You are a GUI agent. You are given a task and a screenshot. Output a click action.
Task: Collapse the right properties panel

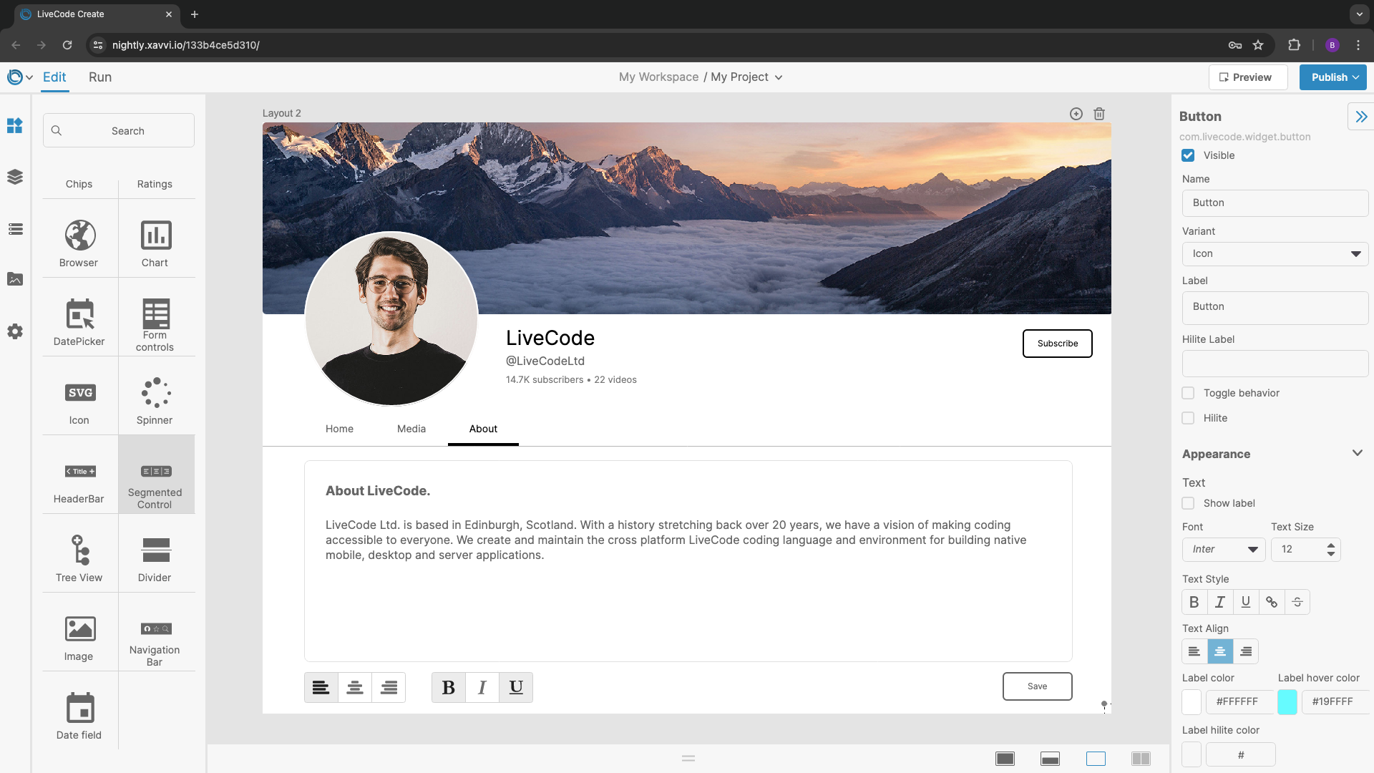tap(1360, 117)
